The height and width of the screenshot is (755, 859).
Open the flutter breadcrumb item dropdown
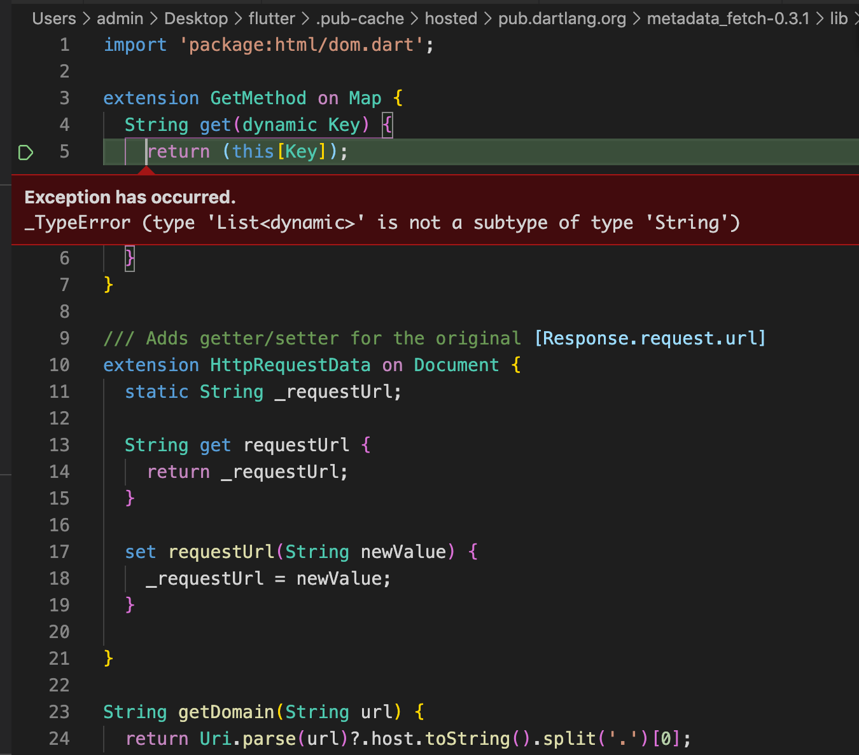[x=272, y=18]
